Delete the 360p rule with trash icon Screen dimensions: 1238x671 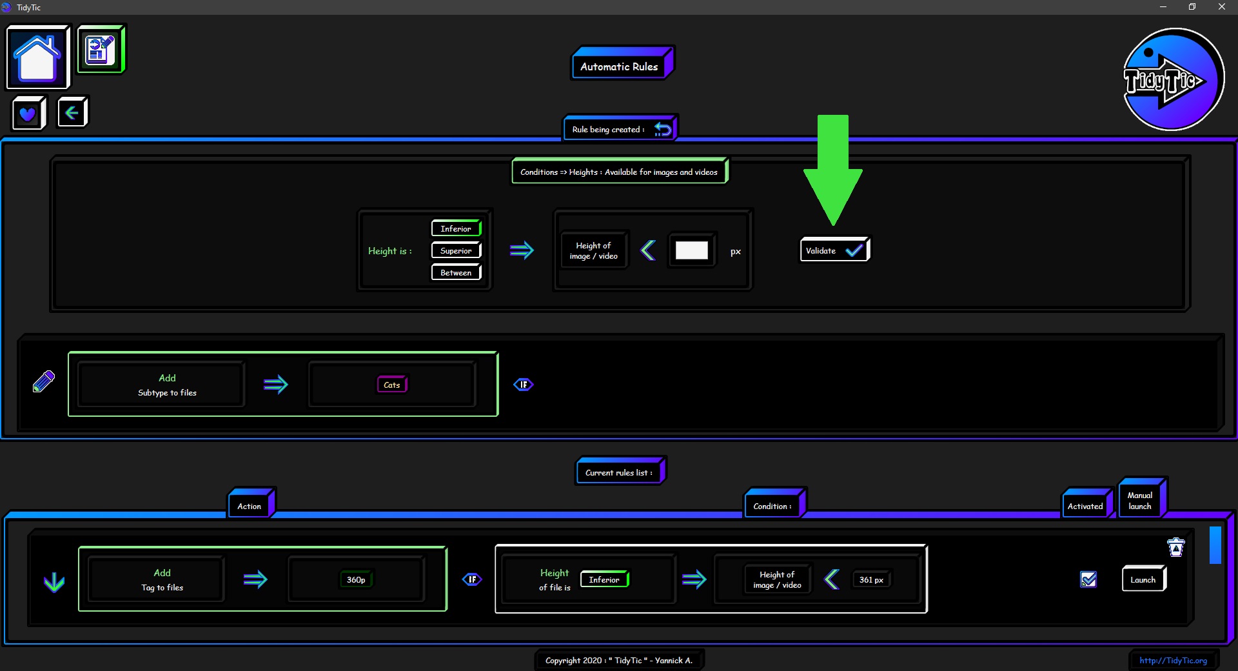point(1176,547)
